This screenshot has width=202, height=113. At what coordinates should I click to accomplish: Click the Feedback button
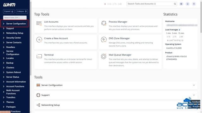(195, 102)
